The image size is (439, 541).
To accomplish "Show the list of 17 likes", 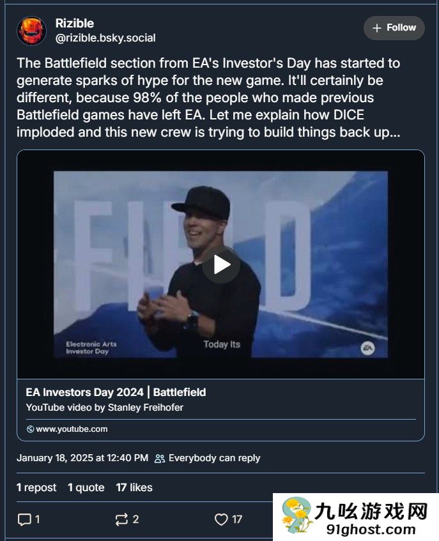I will pyautogui.click(x=134, y=487).
